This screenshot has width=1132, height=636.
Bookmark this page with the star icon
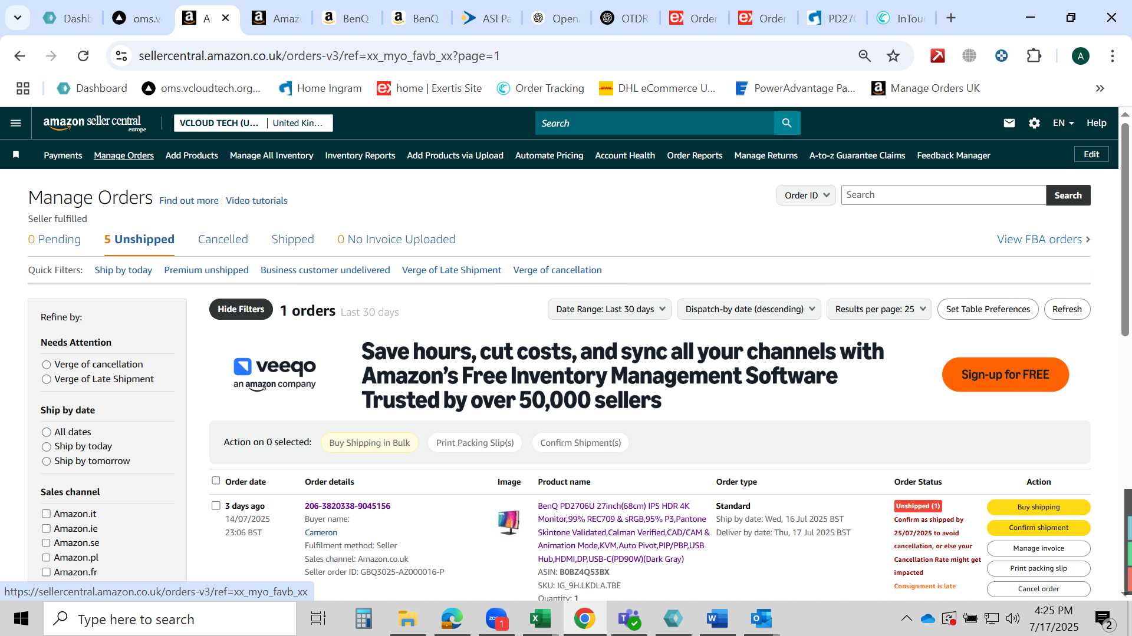point(893,56)
